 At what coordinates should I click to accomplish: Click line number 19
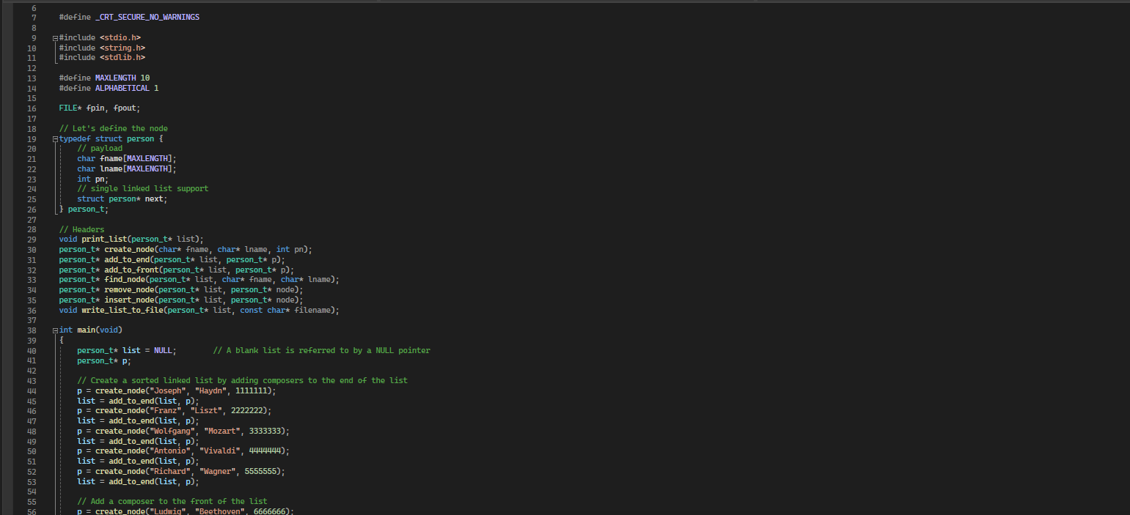(x=31, y=138)
